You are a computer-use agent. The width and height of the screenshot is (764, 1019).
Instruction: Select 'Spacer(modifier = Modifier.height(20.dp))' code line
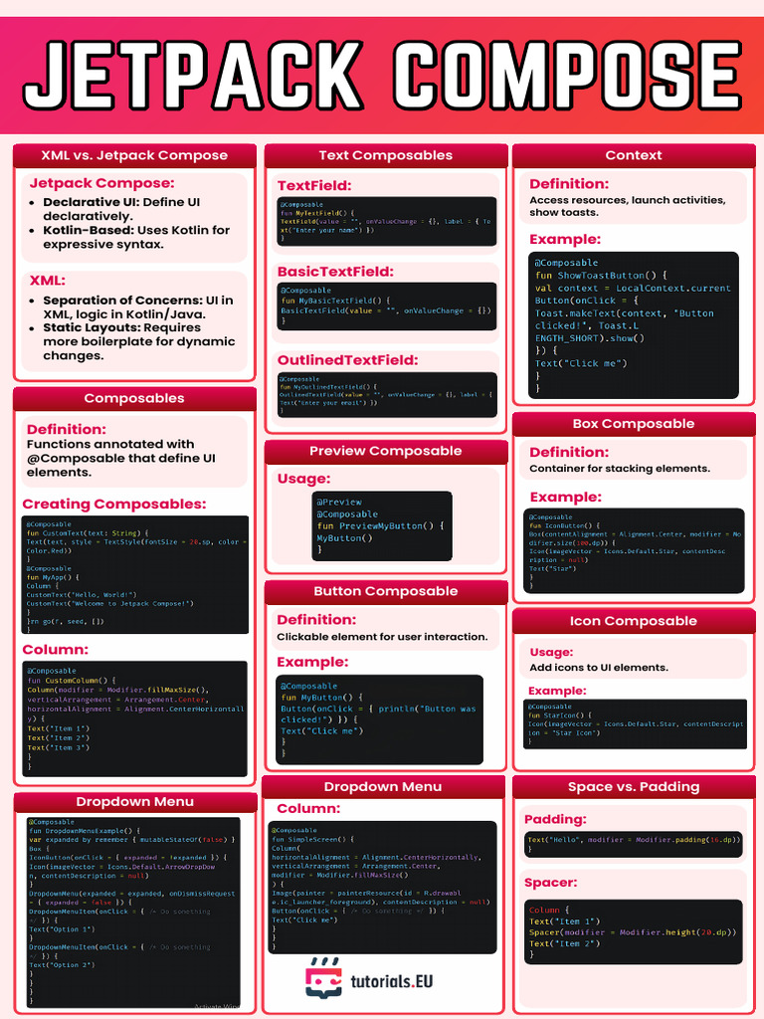[633, 932]
